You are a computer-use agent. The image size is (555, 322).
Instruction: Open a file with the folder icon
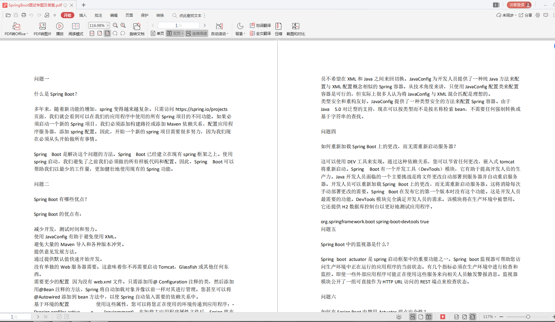coord(8,15)
